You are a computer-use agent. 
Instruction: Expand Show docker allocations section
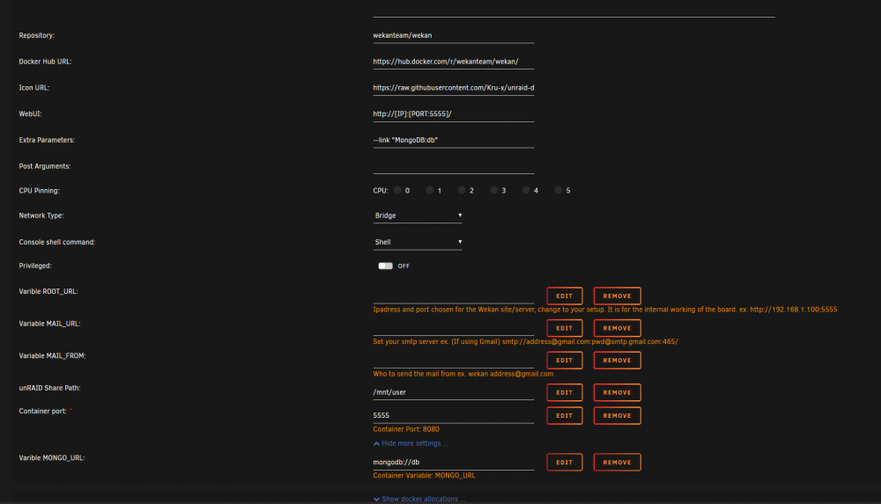[419, 499]
